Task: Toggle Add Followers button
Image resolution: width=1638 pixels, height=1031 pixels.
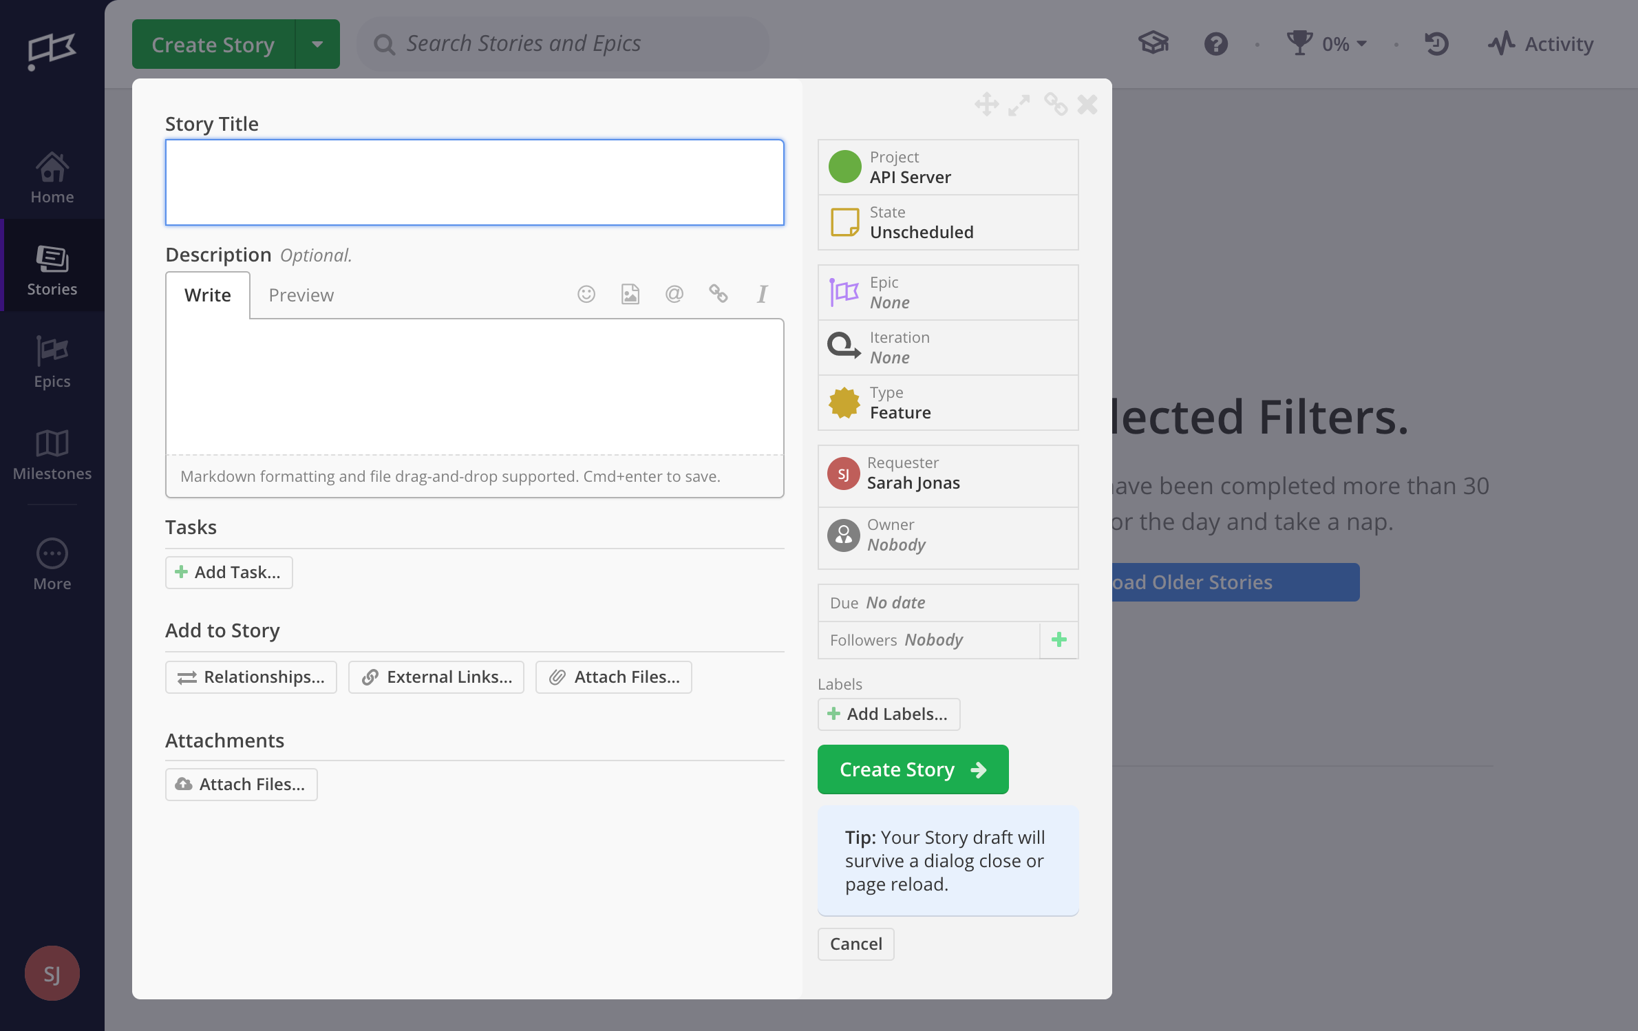Action: (1059, 639)
